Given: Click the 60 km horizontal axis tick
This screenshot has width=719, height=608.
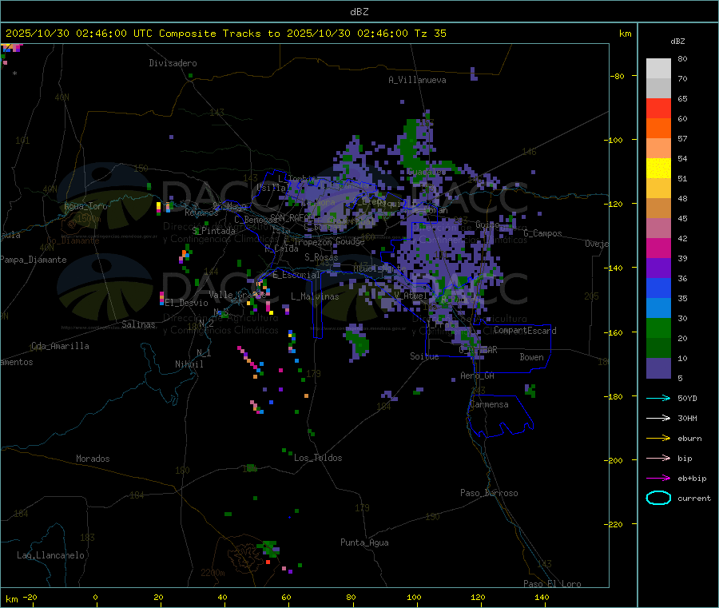Looking at the screenshot, I should click(x=286, y=597).
